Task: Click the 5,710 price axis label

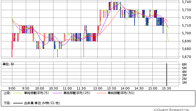Action: [186, 25]
